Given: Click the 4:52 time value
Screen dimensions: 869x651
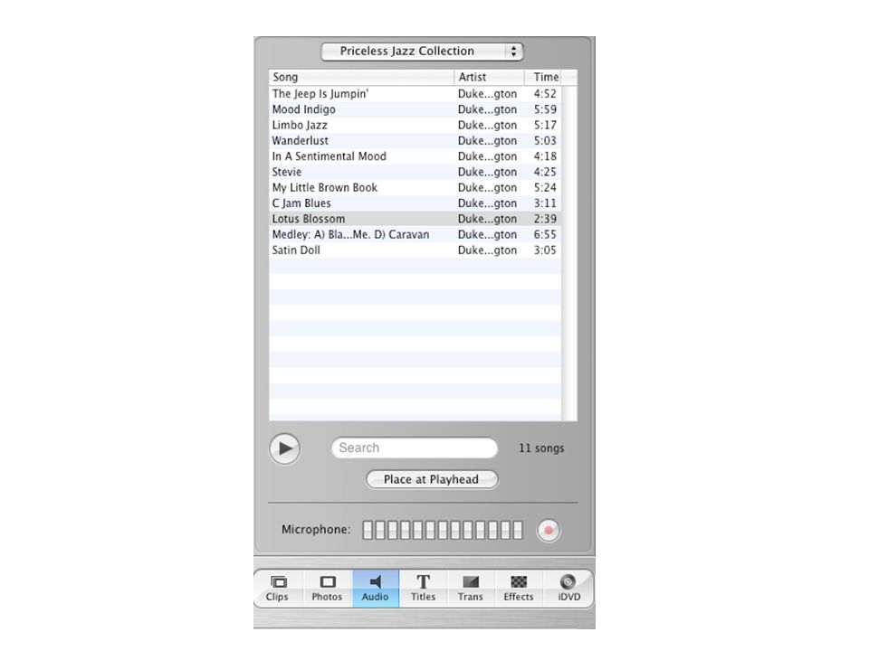Looking at the screenshot, I should [x=545, y=94].
